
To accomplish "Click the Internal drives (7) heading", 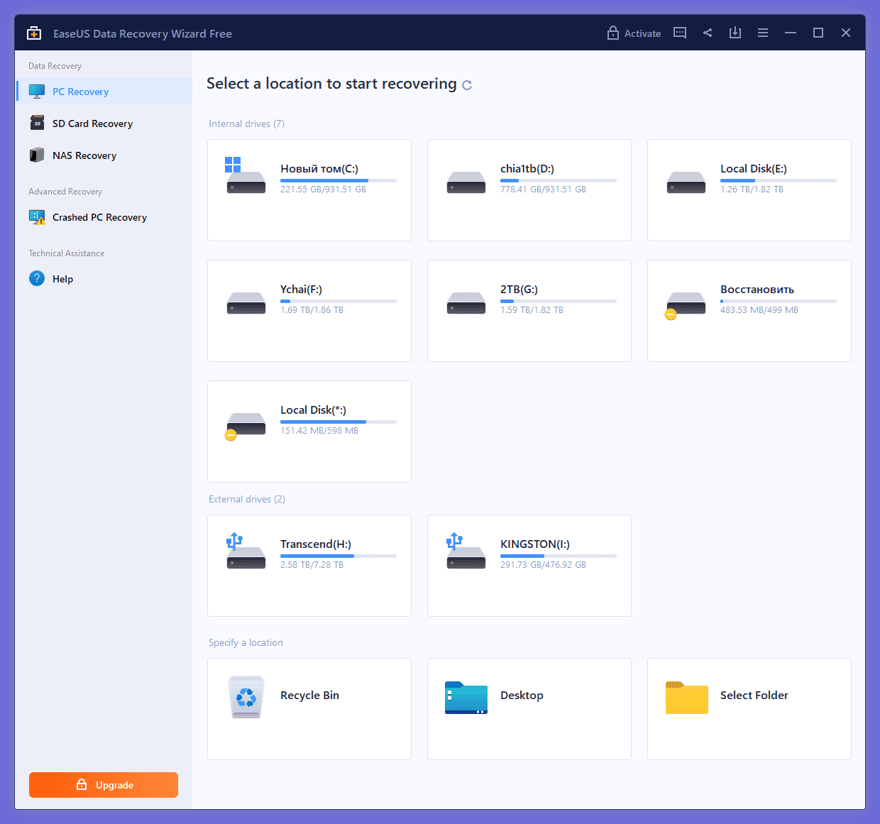I will [246, 123].
